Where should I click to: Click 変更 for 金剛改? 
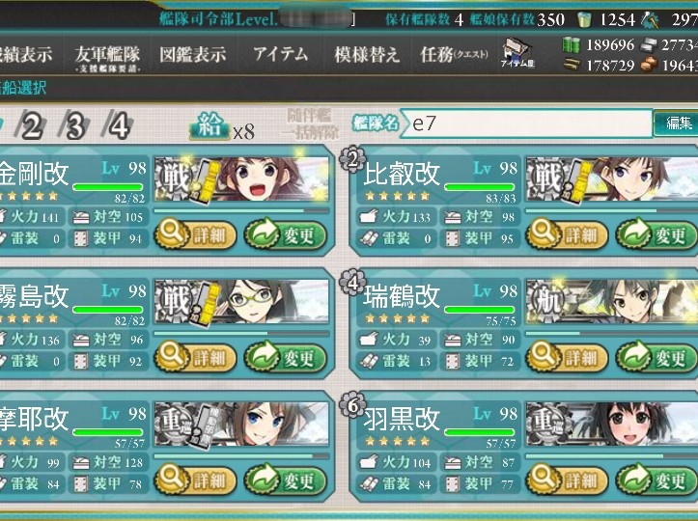pyautogui.click(x=286, y=234)
